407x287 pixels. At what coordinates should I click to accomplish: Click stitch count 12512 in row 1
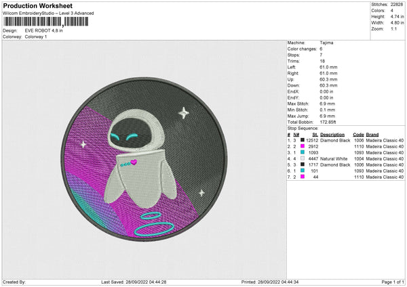pyautogui.click(x=312, y=140)
